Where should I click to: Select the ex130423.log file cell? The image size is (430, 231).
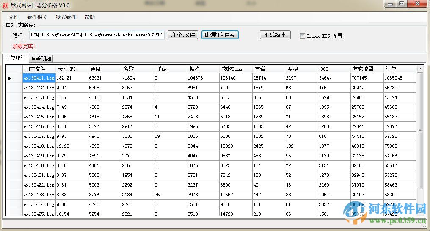(x=39, y=195)
